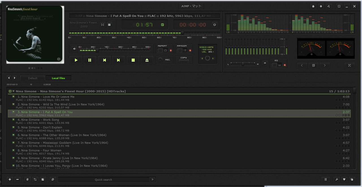The image size is (362, 187).
Task: Toggle the album group checkbox in the playlist header
Action: [x=13, y=91]
